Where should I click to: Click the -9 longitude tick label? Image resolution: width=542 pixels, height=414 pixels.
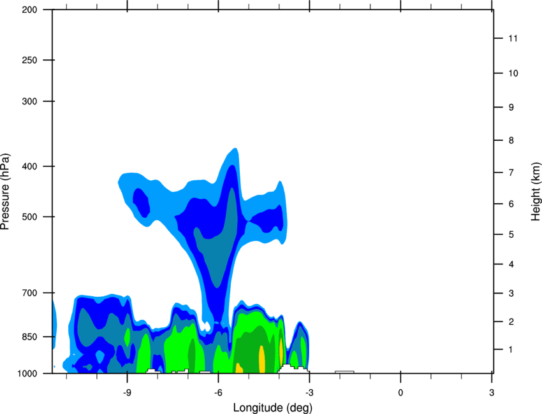(x=127, y=393)
